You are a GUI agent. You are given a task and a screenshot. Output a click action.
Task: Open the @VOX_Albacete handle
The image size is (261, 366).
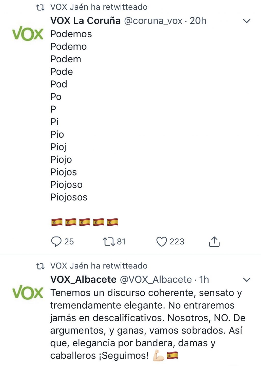coord(156,280)
